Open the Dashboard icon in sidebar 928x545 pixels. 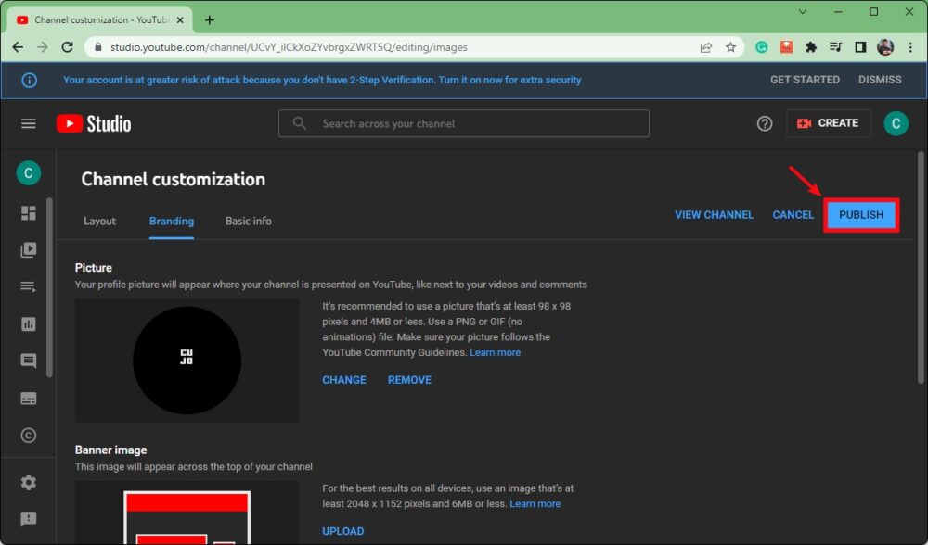[x=29, y=213]
